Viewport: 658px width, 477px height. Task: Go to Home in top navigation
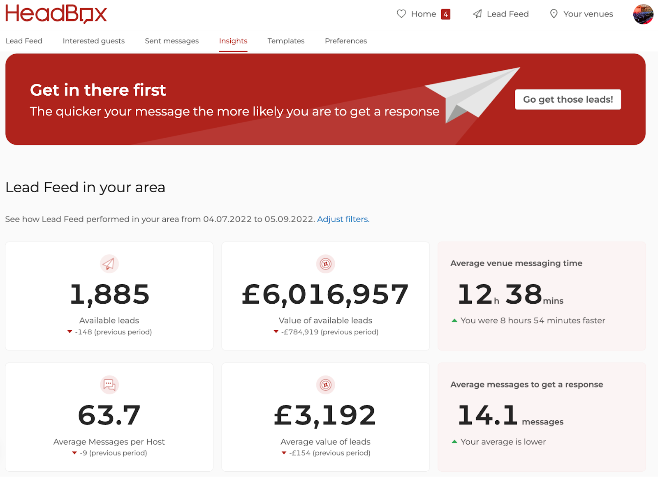[424, 14]
